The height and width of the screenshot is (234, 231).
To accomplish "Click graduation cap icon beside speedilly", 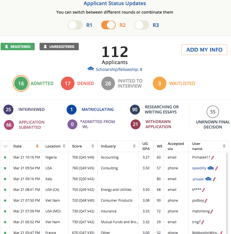I will 211,168.
